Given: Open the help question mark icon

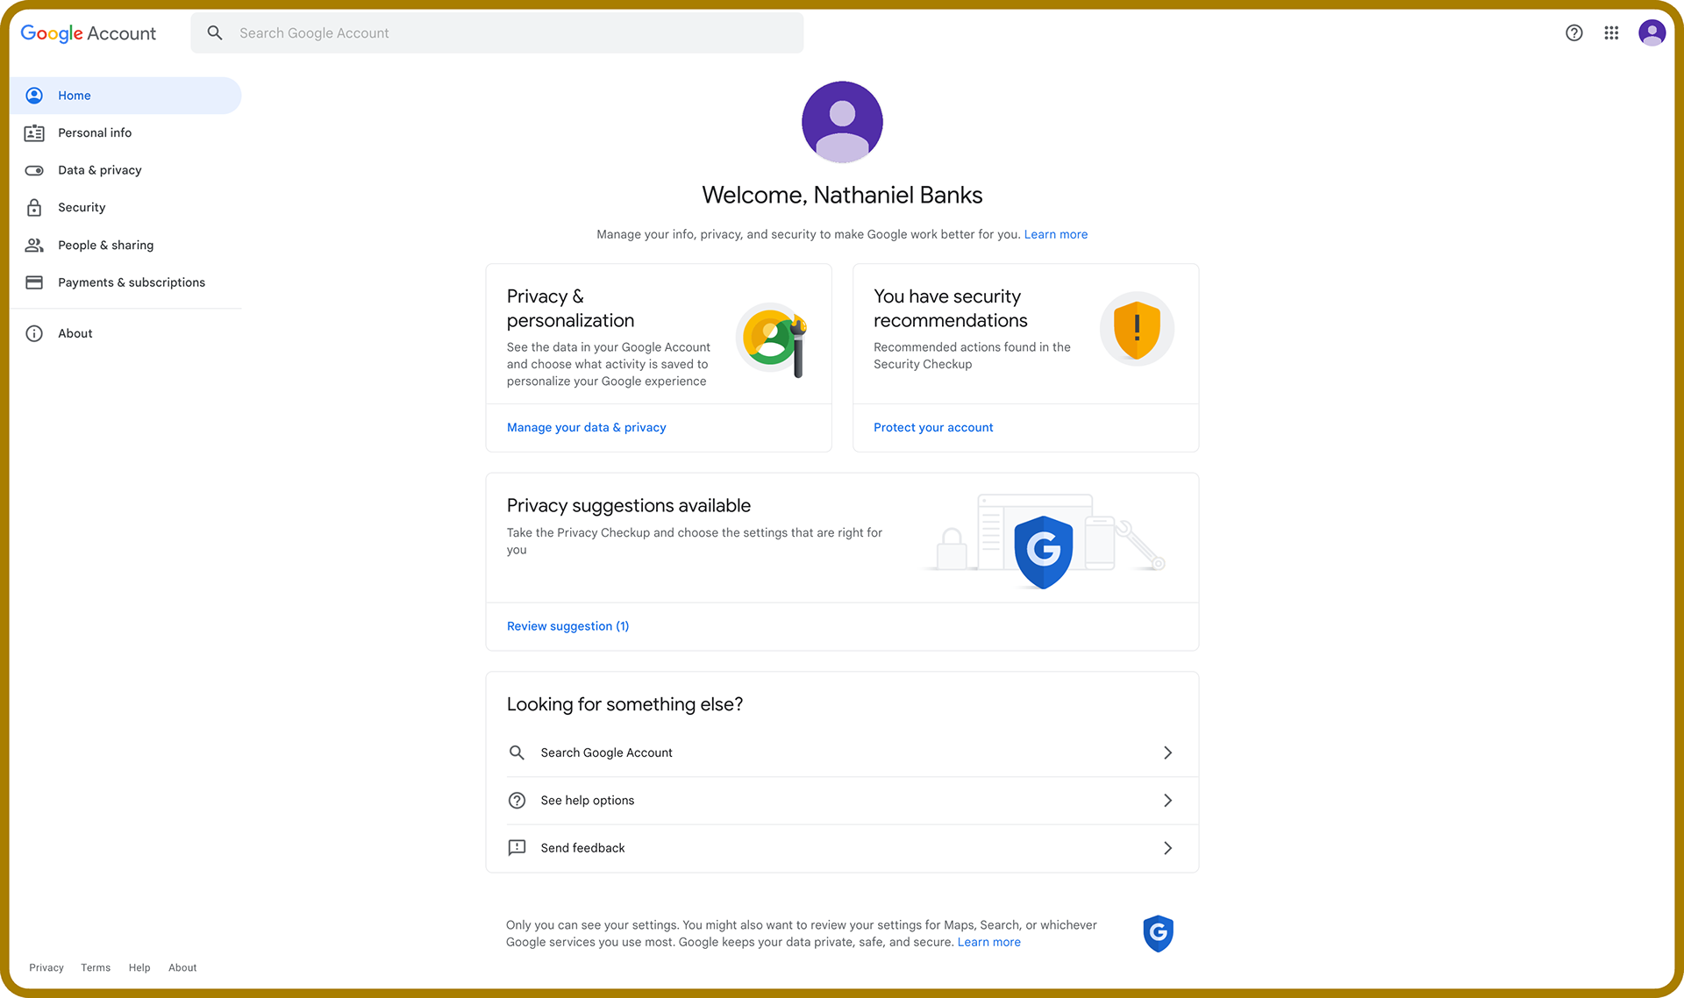Looking at the screenshot, I should [x=1574, y=33].
